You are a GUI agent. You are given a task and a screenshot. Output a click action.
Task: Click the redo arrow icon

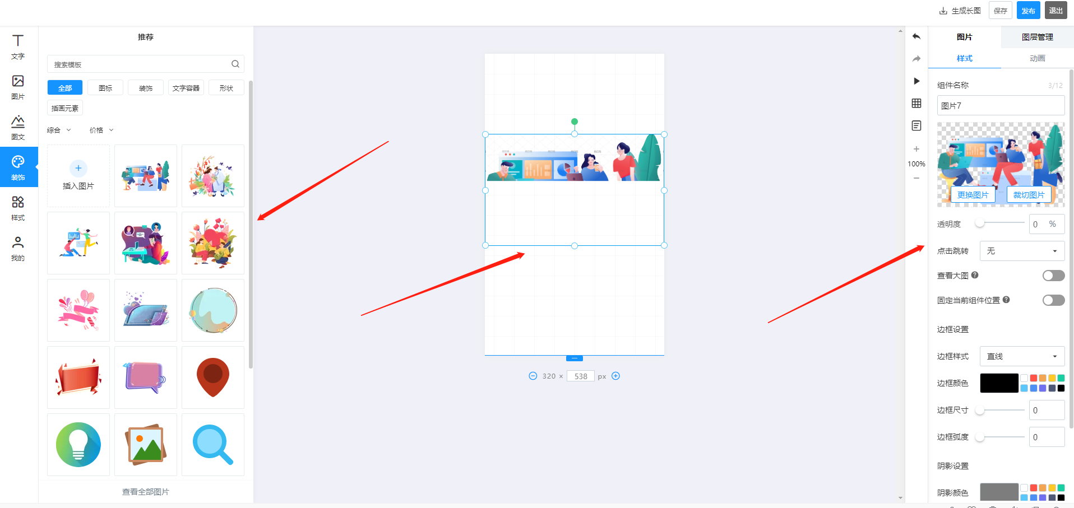click(x=916, y=59)
